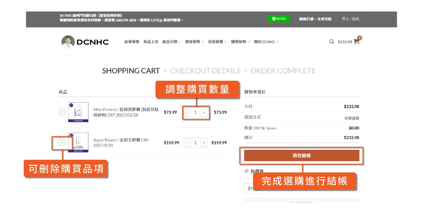Expand the 關於DCNHC dropdown menu
Screen dimensions: 423x219
(x=266, y=42)
